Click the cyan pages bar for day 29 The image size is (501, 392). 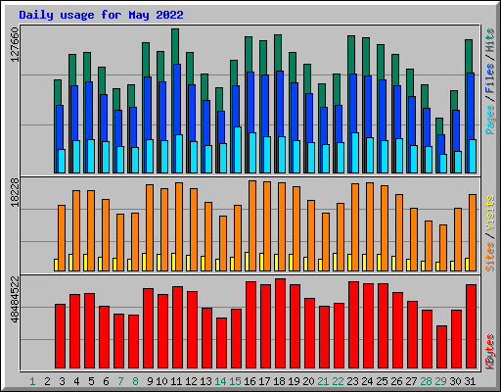443,164
